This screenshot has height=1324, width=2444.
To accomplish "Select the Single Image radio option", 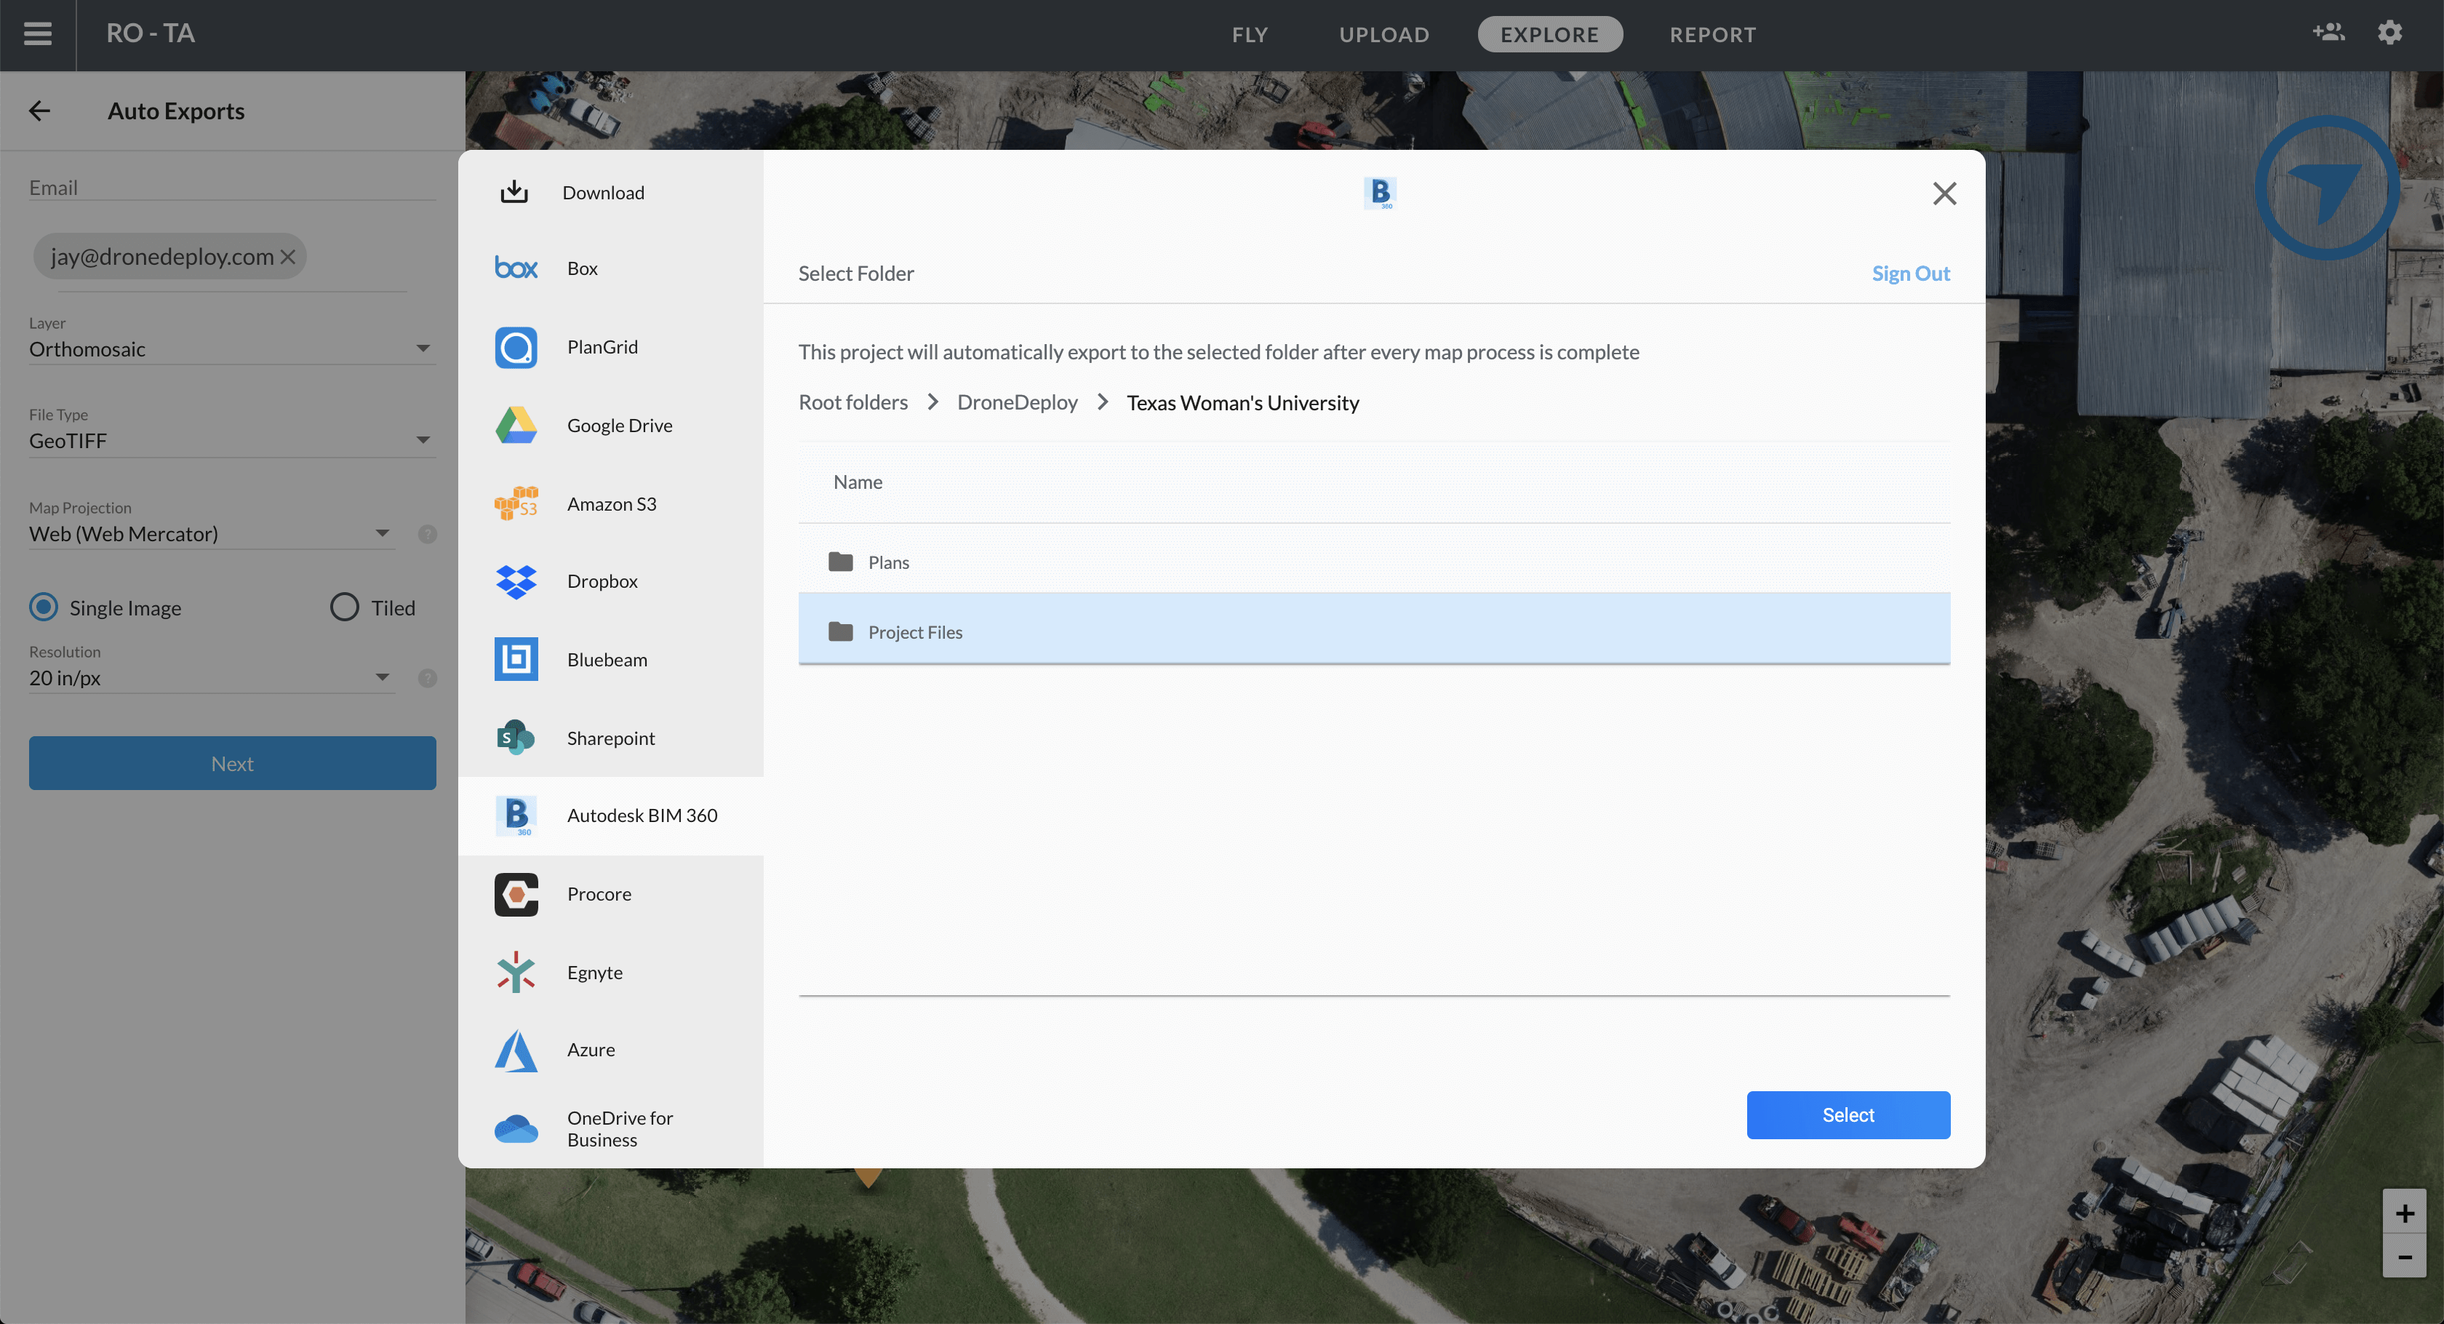I will (x=44, y=607).
